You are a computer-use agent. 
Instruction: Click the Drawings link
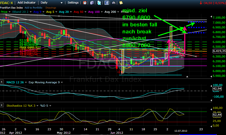tap(51, 8)
